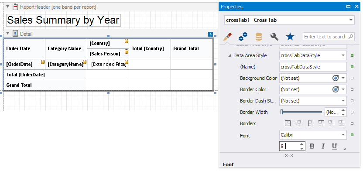363x171 pixels.
Task: Click the Border Color picker circle icon
Action: click(x=336, y=89)
